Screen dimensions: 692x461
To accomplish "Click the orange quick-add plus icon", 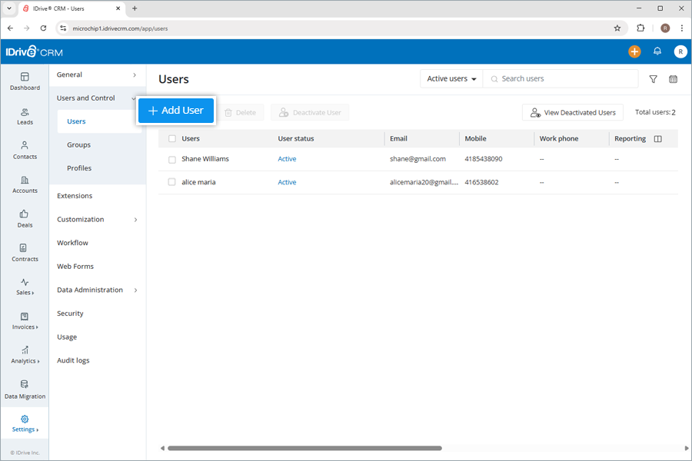I will tap(634, 51).
